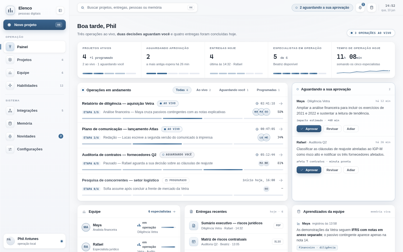Click Auditoria de contratos progress bar
This screenshot has height=252, width=403.
tap(182, 170)
